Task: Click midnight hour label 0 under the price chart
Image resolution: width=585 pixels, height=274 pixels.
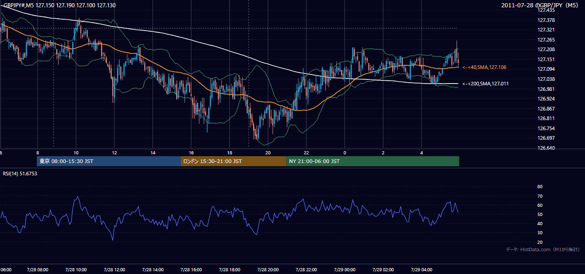Action: pos(345,153)
